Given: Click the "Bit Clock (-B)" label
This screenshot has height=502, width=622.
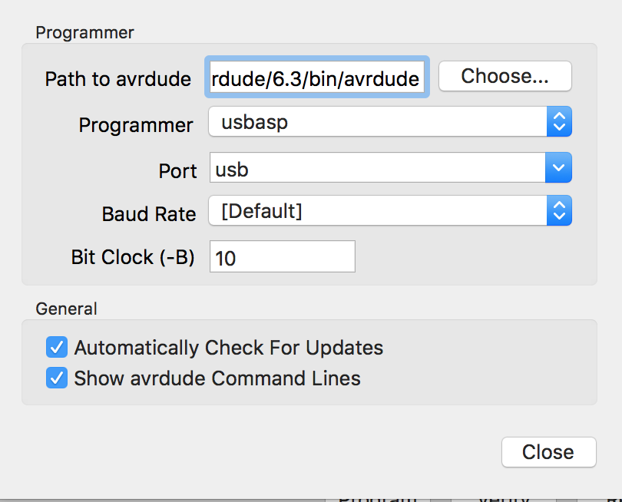Looking at the screenshot, I should click(132, 257).
